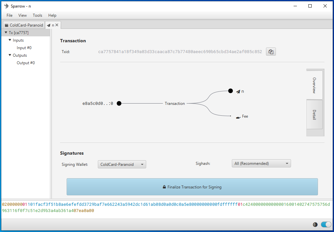Screen dimensions: 334x232
Task: Open the Signing Wallet dropdown
Action: 122,164
